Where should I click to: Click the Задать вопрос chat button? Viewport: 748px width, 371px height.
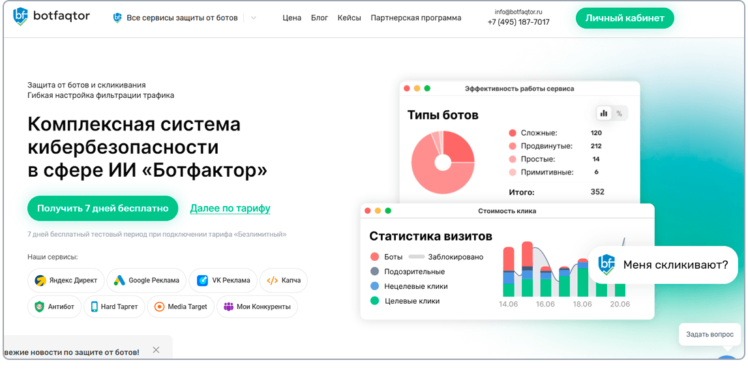coord(710,334)
